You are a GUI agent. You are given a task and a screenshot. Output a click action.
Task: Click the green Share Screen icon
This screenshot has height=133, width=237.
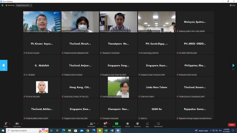tap(116, 124)
